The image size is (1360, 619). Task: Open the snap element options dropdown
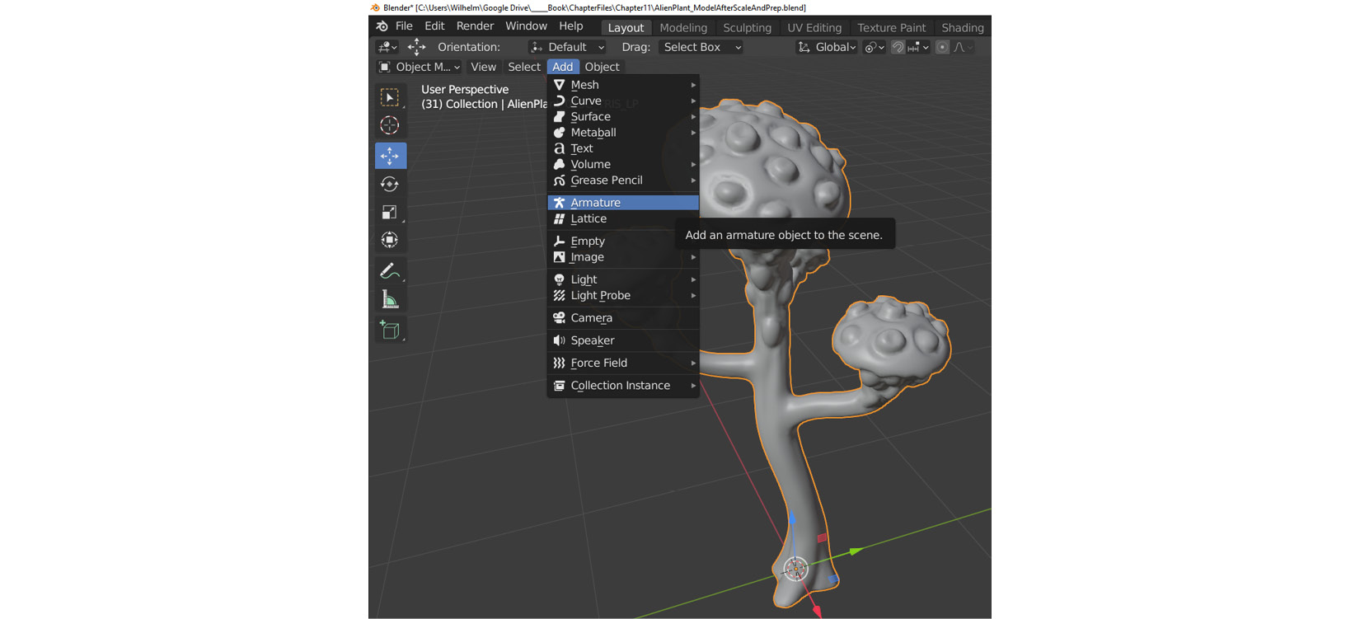pos(918,47)
